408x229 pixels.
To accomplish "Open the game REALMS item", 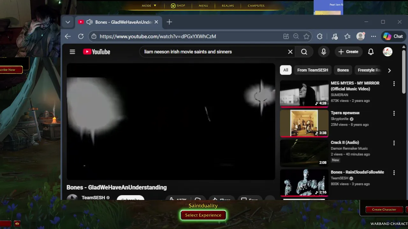I will (228, 6).
